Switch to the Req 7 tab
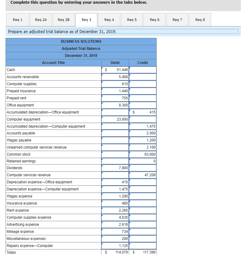Viewport: 247px width, 259px height. [x=177, y=19]
